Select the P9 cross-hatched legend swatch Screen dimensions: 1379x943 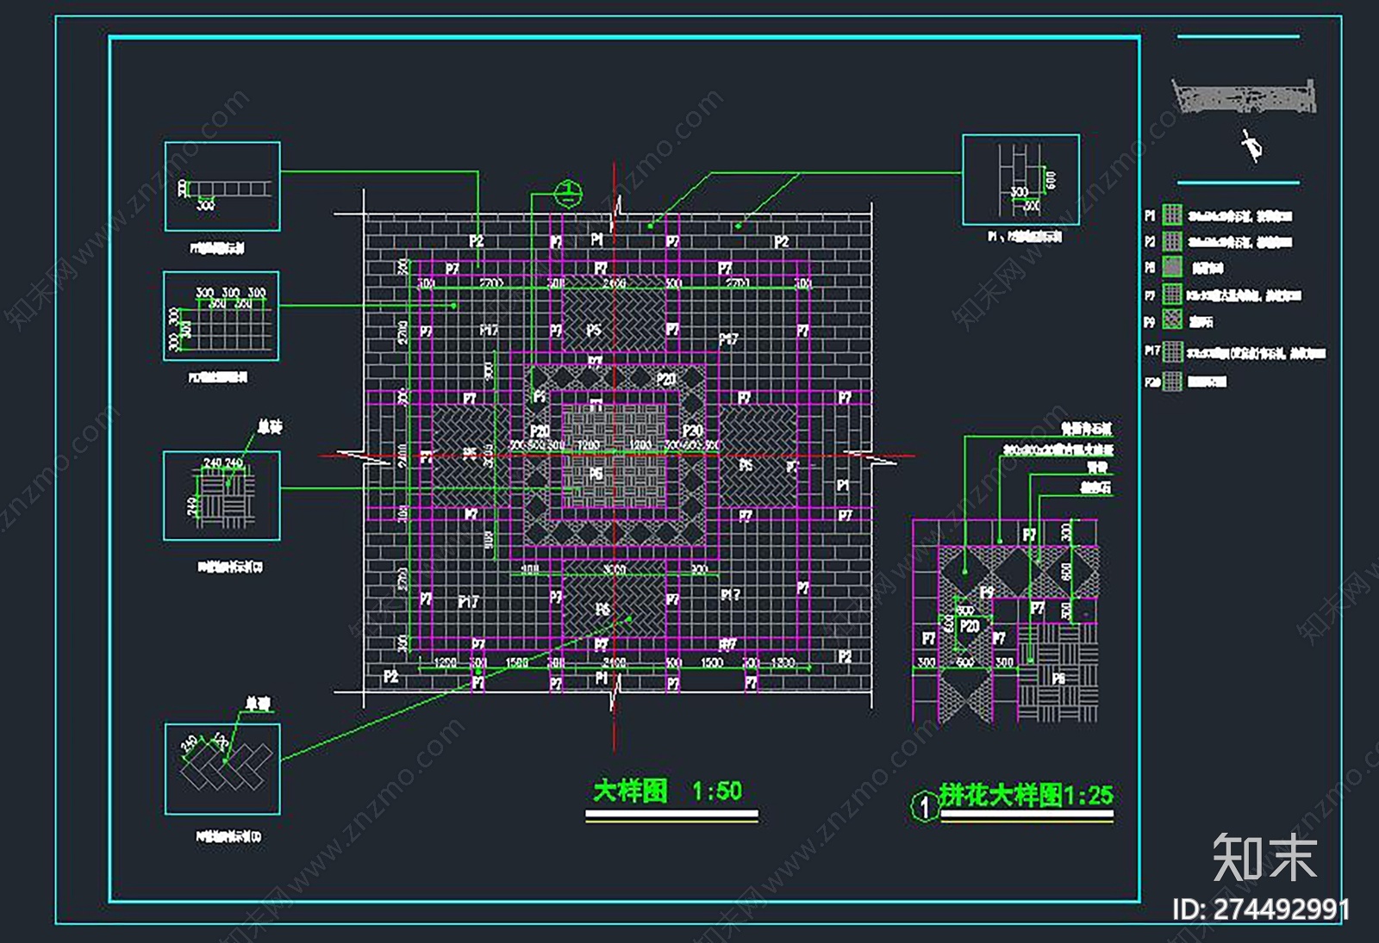pyautogui.click(x=1172, y=320)
